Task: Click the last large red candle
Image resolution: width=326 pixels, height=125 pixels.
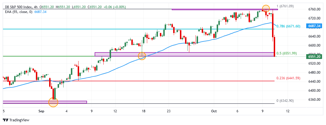Action: pyautogui.click(x=275, y=47)
